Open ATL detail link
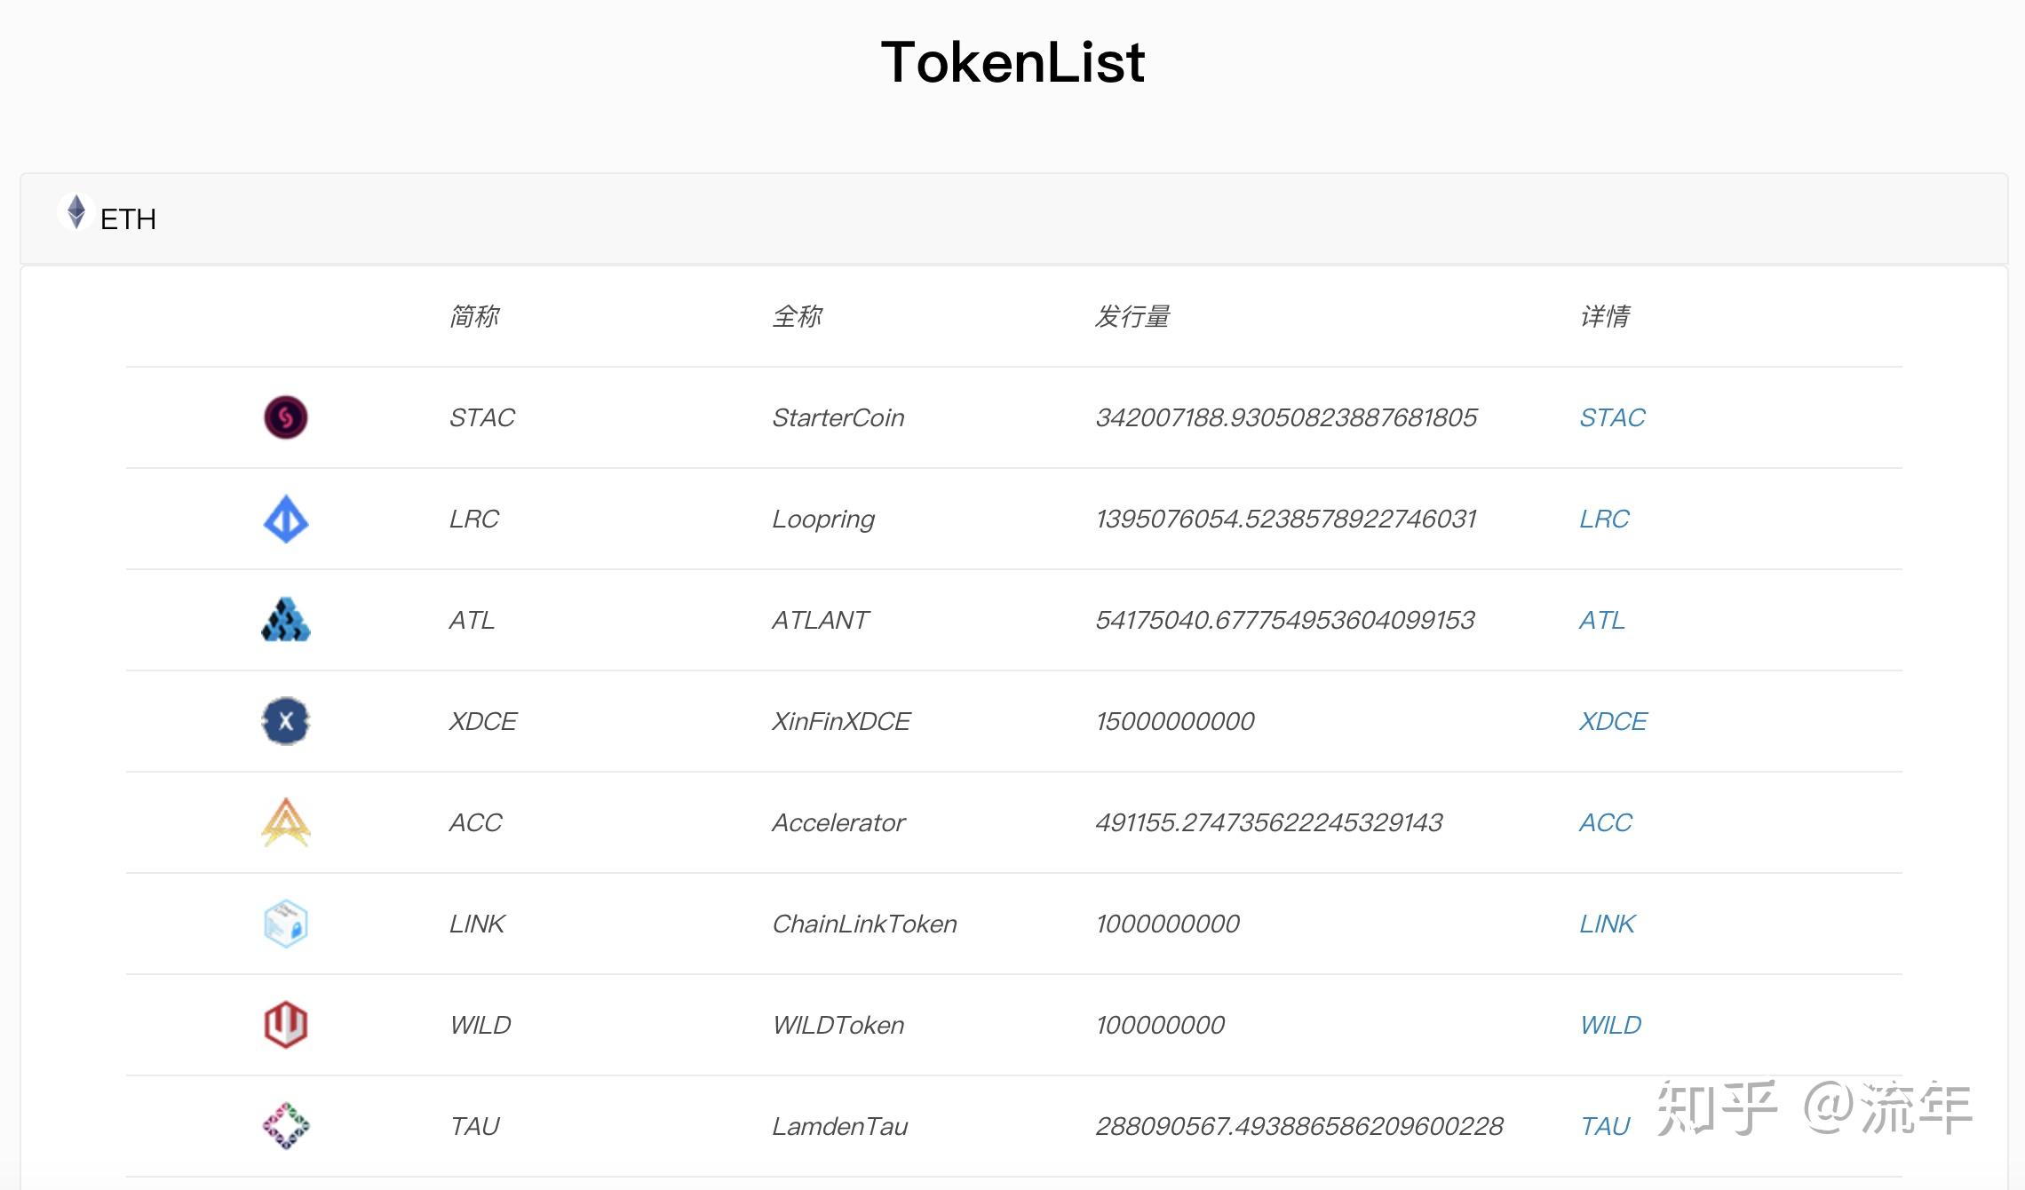Viewport: 2025px width, 1190px height. pyautogui.click(x=1600, y=619)
